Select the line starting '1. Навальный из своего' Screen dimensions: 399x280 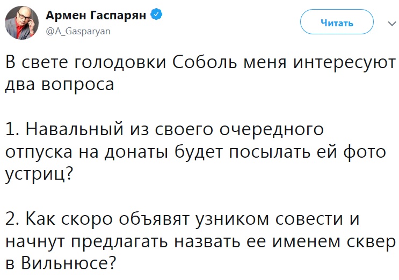(164, 129)
